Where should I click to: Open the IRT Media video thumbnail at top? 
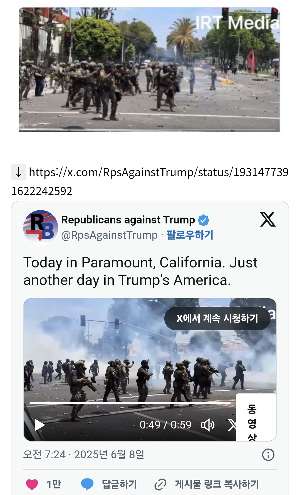click(149, 69)
